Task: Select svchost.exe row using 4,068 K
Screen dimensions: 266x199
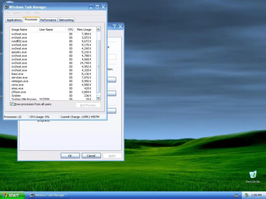Action: click(53, 59)
